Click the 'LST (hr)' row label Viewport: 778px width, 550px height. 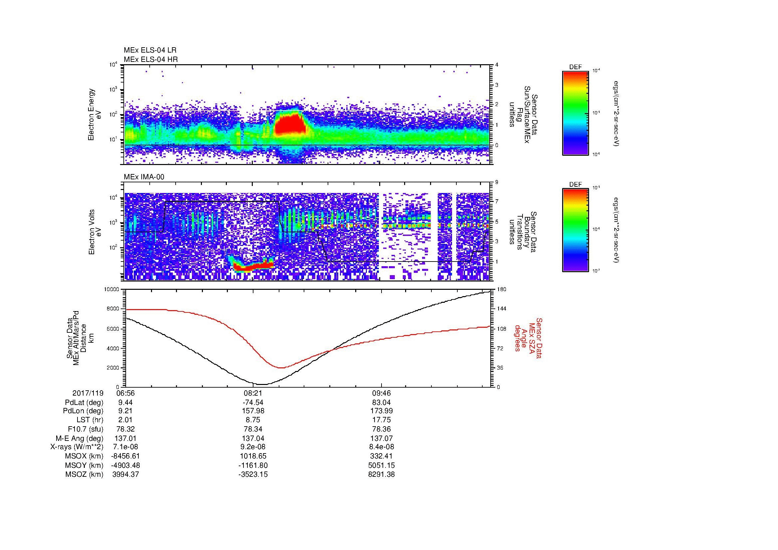pos(90,420)
